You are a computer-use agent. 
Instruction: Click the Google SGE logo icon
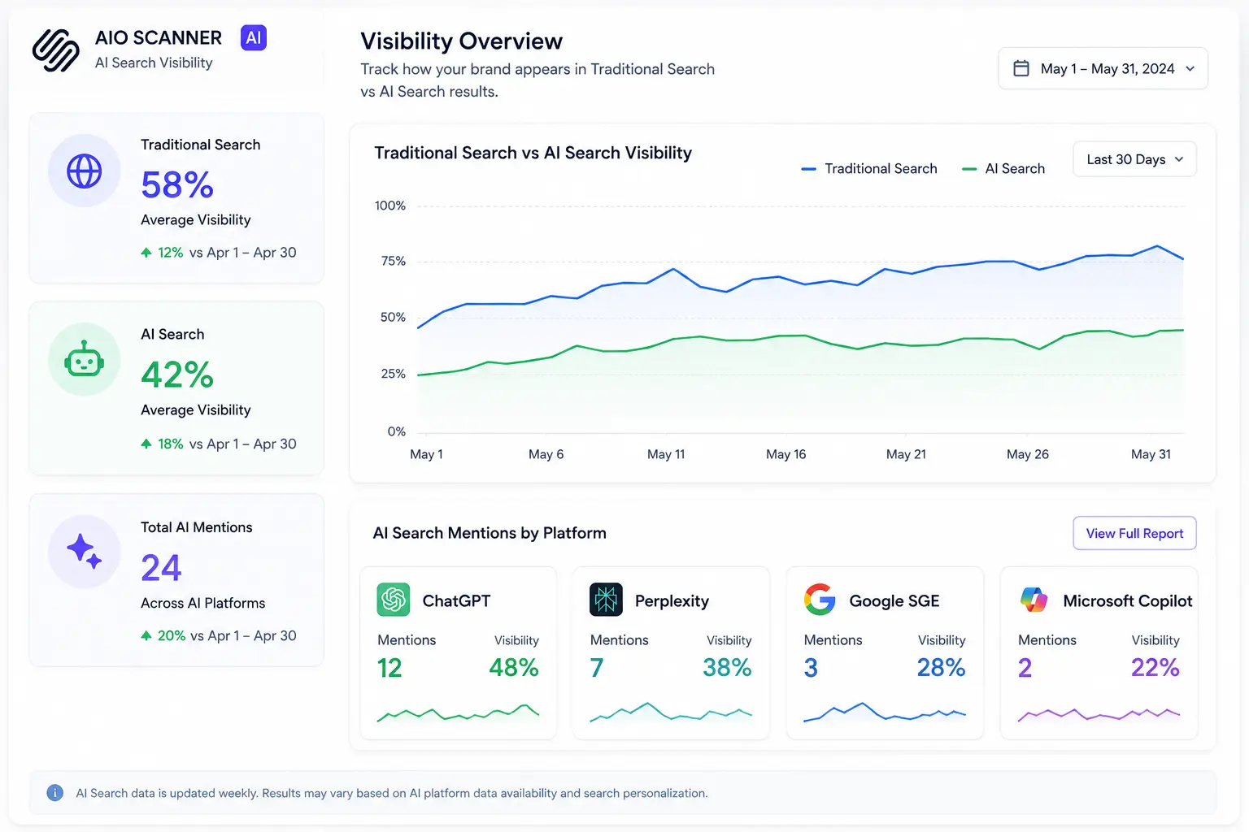pyautogui.click(x=820, y=600)
